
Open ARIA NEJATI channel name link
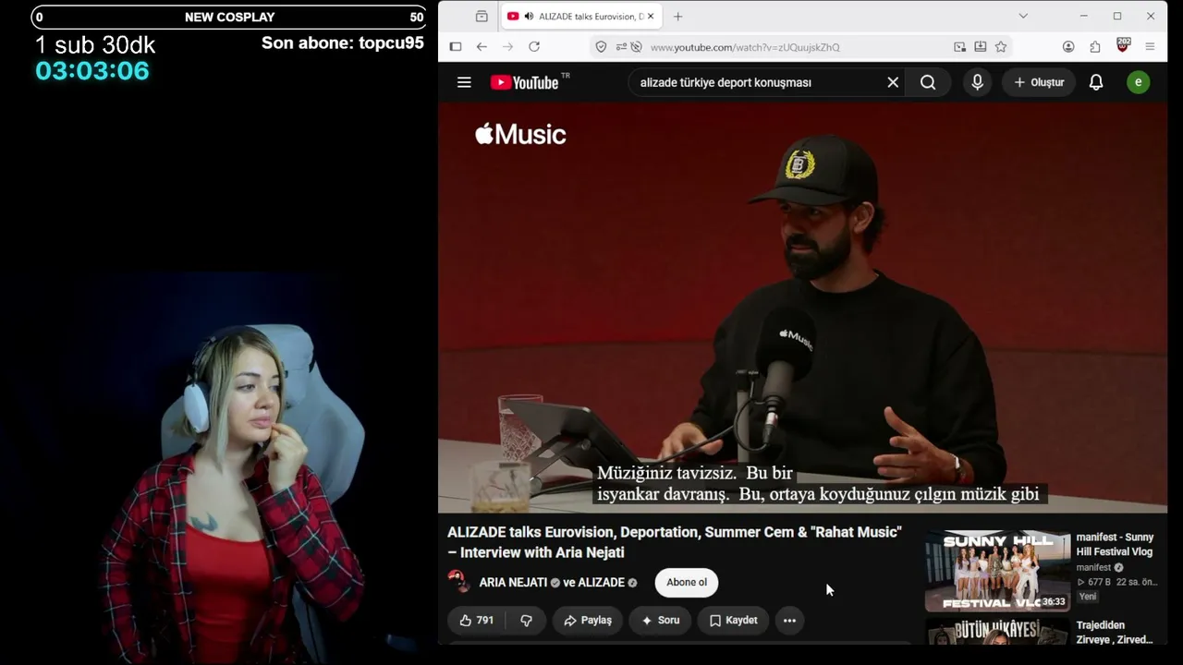pyautogui.click(x=513, y=583)
